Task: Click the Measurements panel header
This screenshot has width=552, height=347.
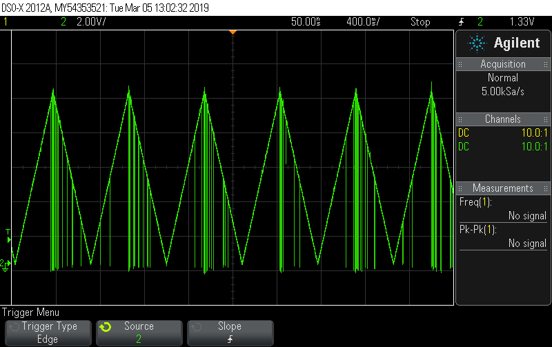Action: click(503, 188)
